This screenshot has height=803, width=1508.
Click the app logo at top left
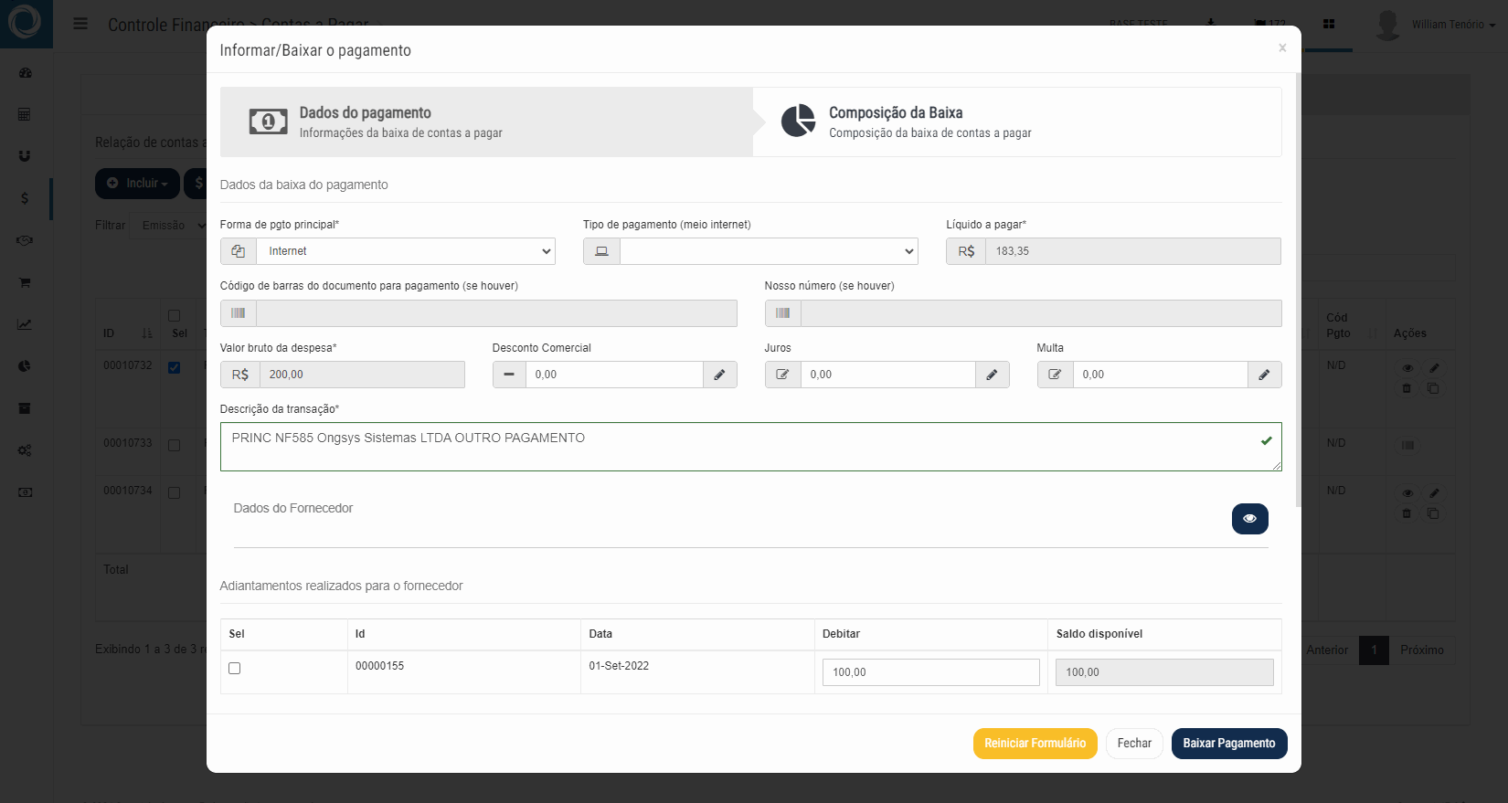pos(25,23)
